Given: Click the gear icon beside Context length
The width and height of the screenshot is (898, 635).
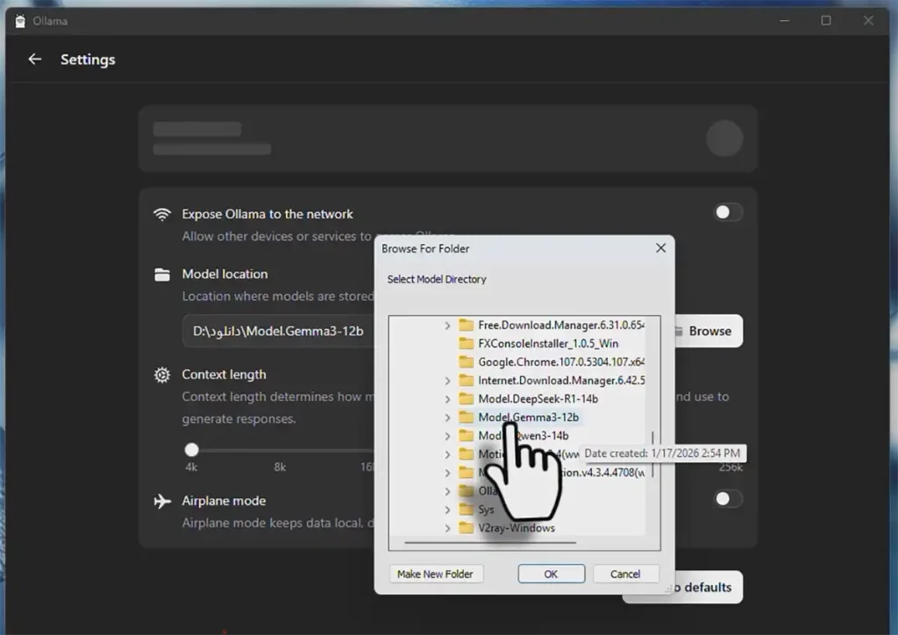Looking at the screenshot, I should point(162,375).
